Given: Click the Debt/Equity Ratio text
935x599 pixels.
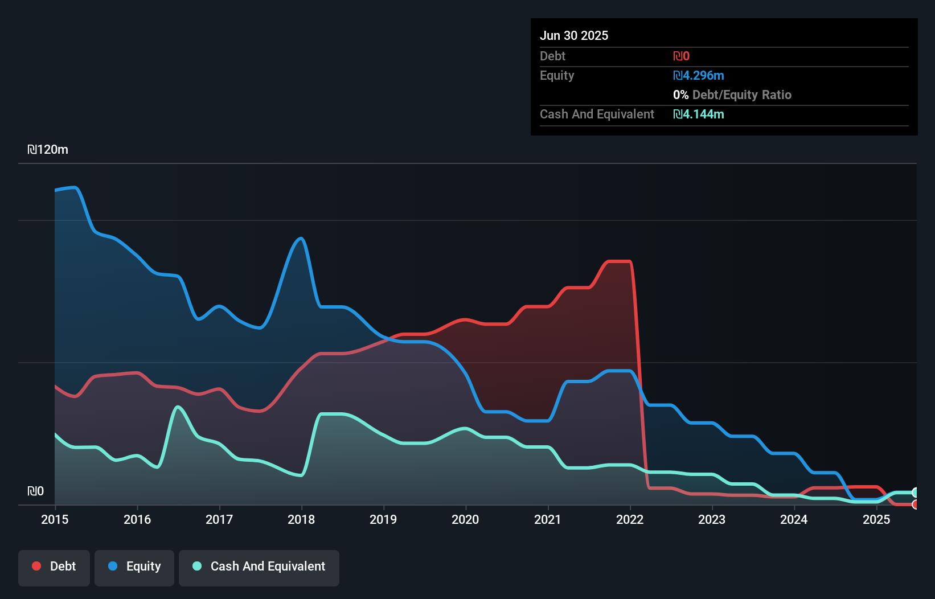Looking at the screenshot, I should pos(742,95).
